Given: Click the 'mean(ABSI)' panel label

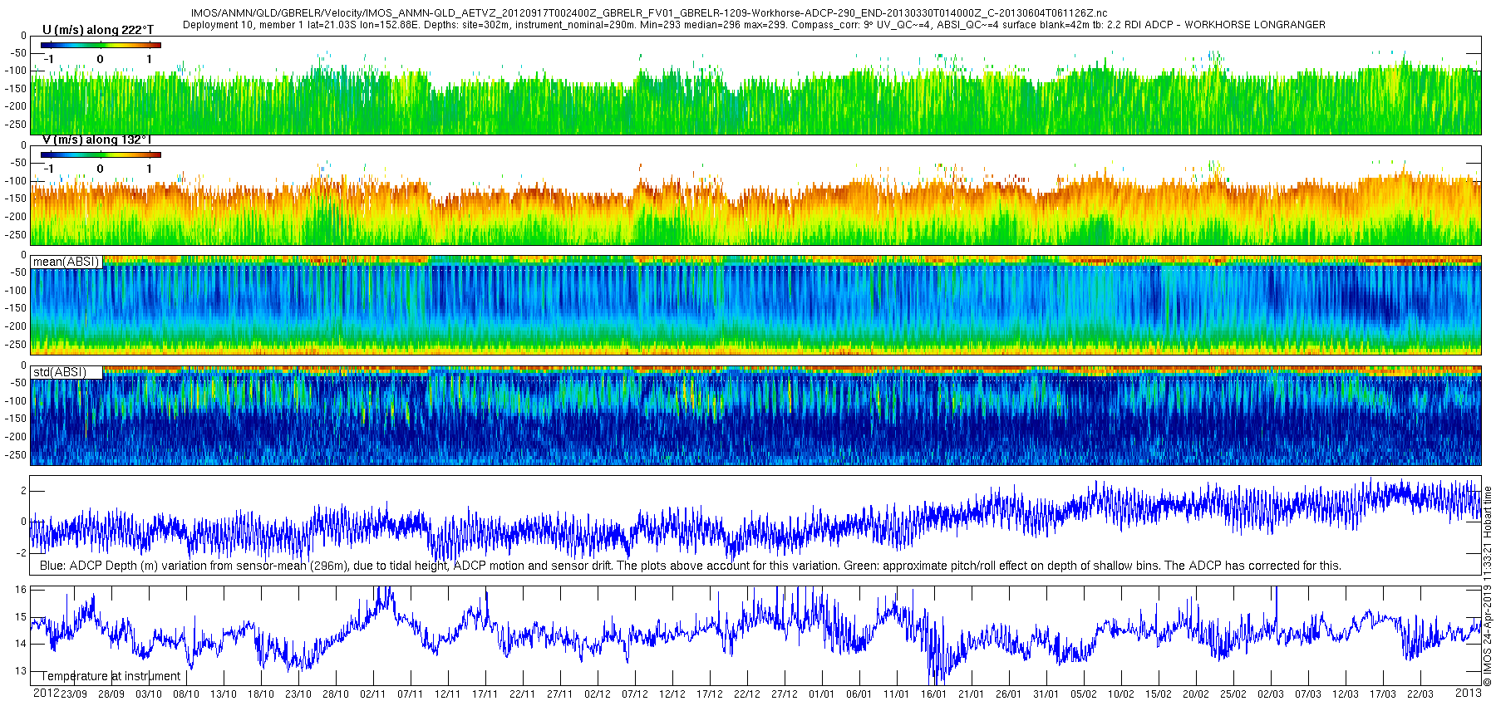Looking at the screenshot, I should coord(66,262).
